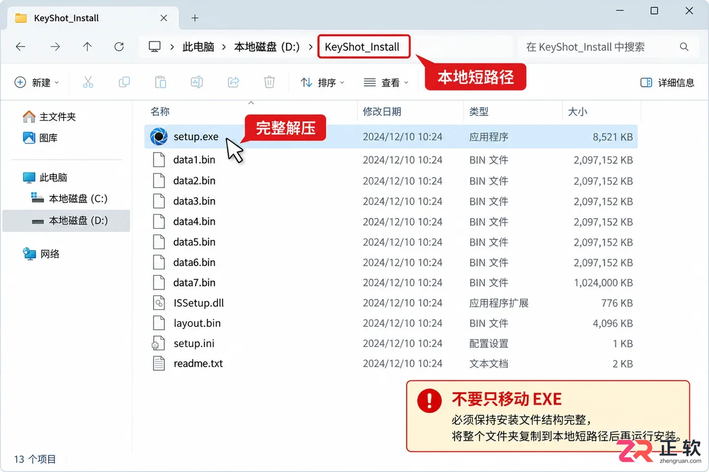Viewport: 709px width, 472px height.
Task: Open 主文件夹 in the sidebar
Action: coord(49,117)
